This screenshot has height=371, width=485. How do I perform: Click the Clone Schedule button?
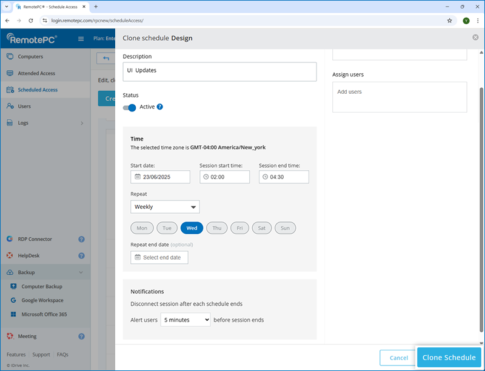click(449, 358)
